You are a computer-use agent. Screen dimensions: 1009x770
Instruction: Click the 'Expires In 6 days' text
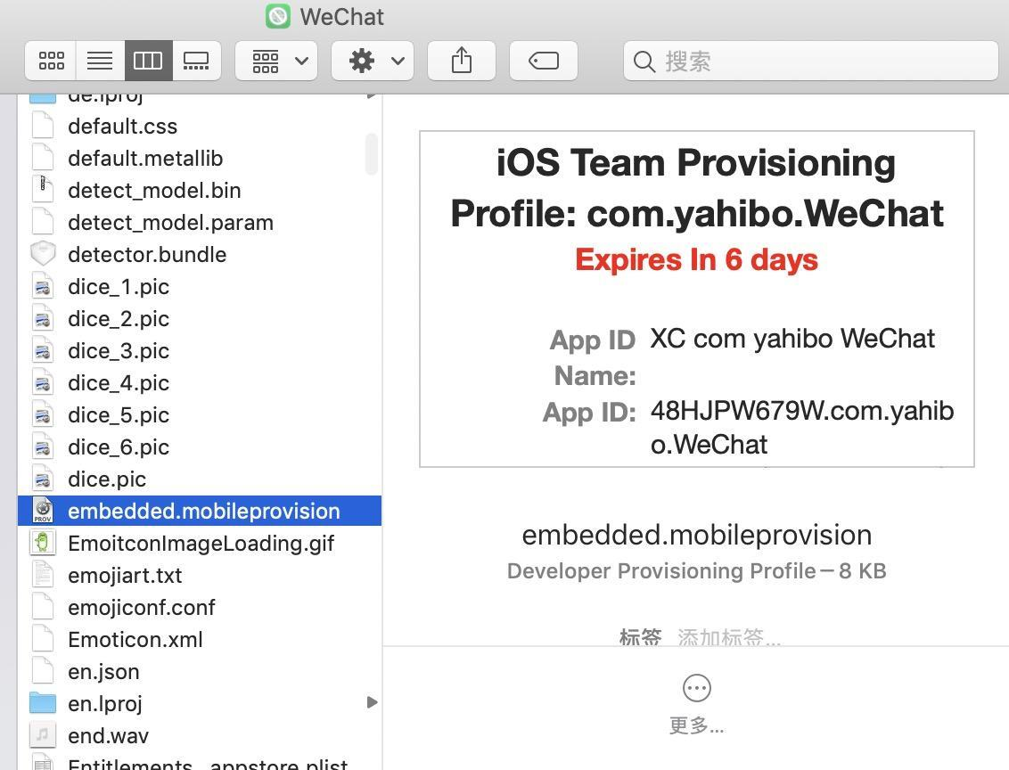[x=697, y=260]
